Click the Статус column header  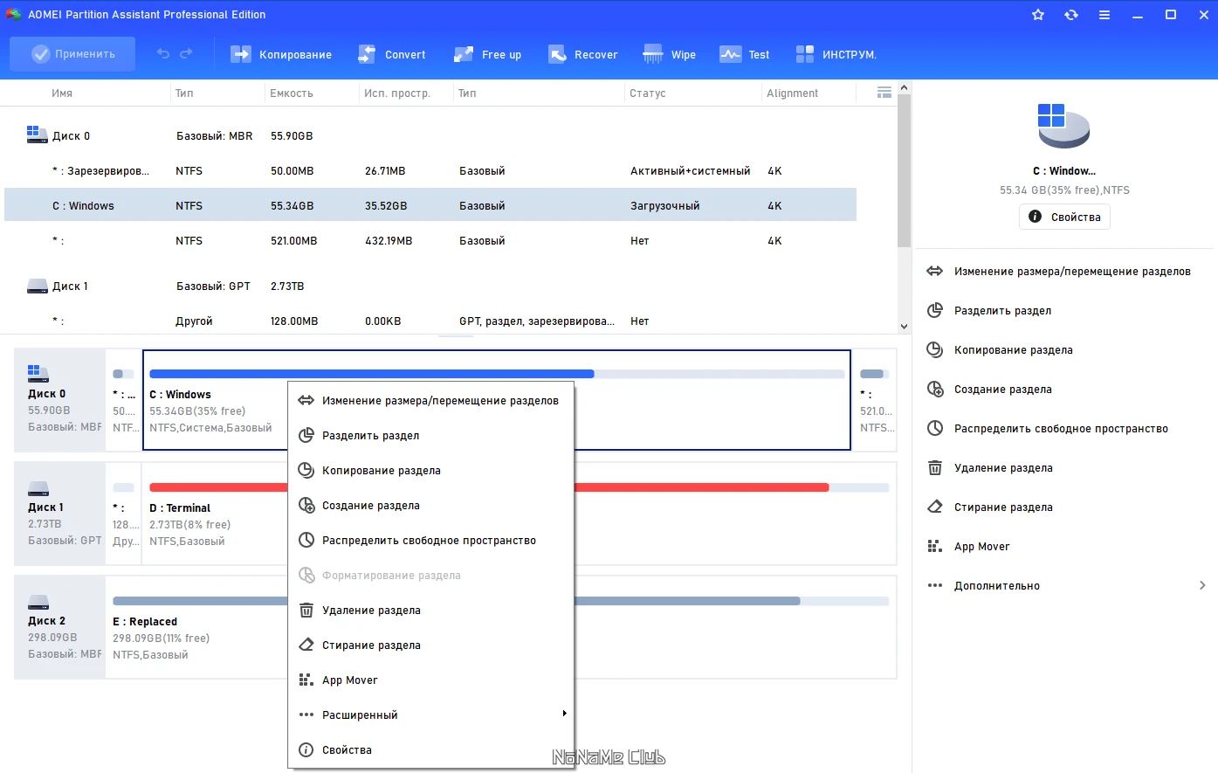(647, 93)
